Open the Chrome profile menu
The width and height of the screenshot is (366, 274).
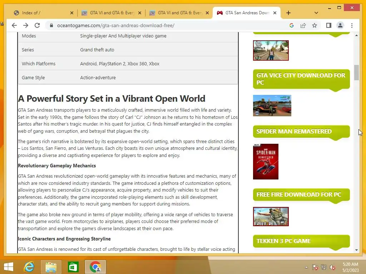340,25
